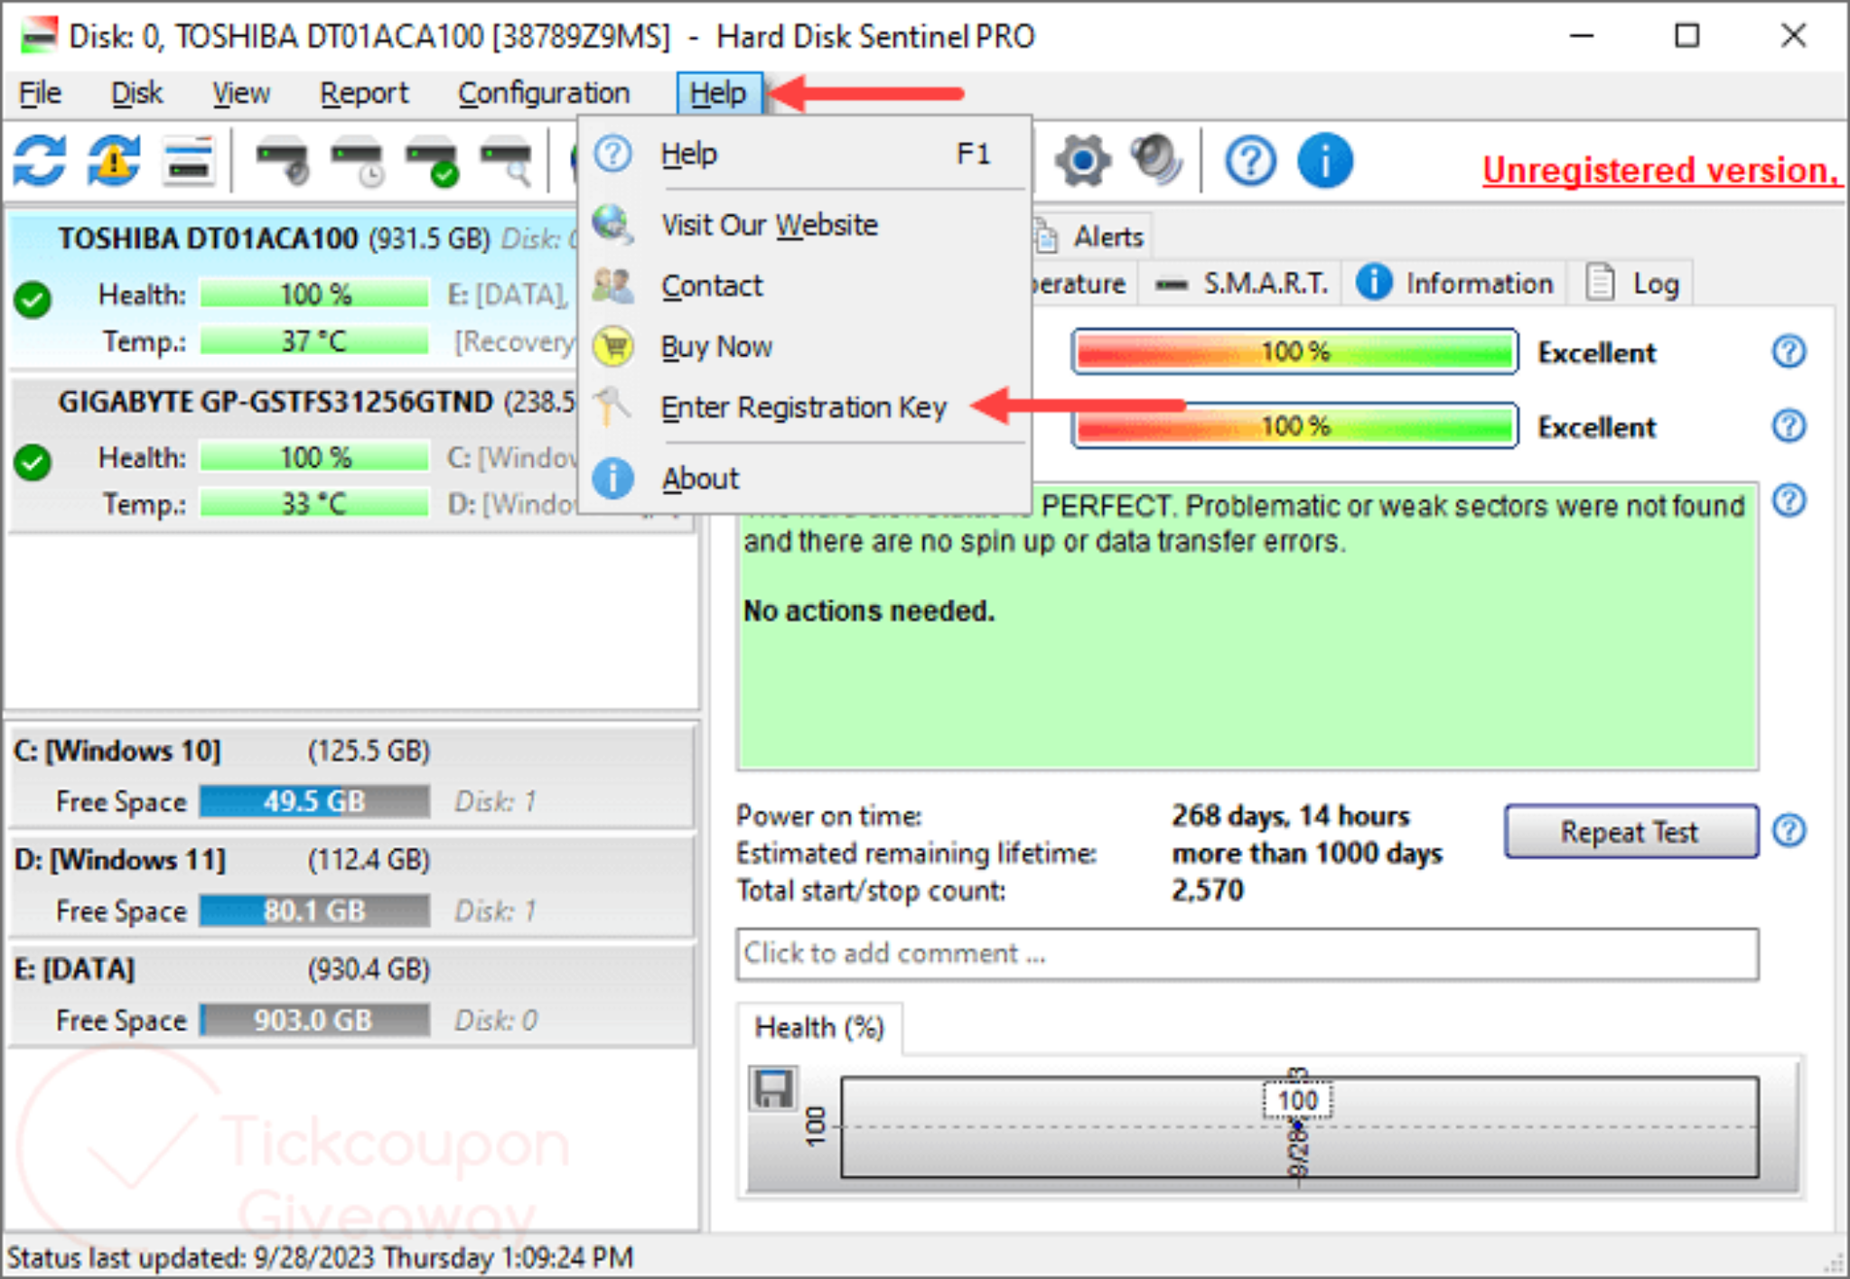Open configuration via the gear toolbar icon
1850x1279 pixels.
[1082, 162]
